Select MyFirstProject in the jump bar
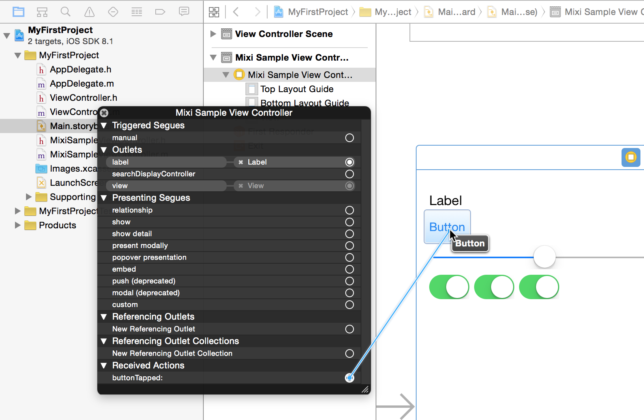This screenshot has width=644, height=420. coord(311,12)
